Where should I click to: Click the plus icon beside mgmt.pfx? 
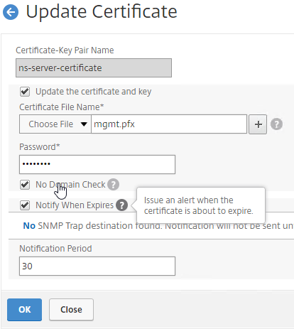(258, 124)
